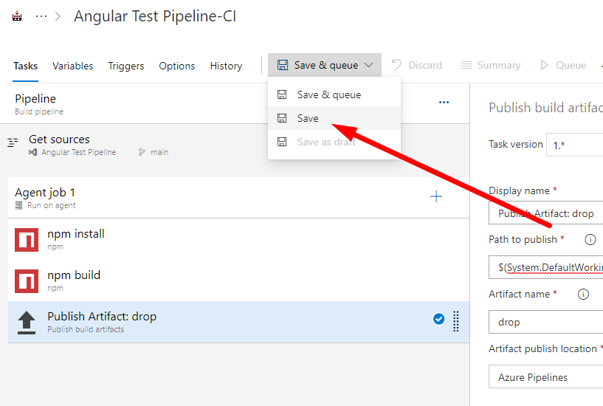This screenshot has width=603, height=406.
Task: Select Save & queue in the dropdown menu
Action: pyautogui.click(x=328, y=94)
